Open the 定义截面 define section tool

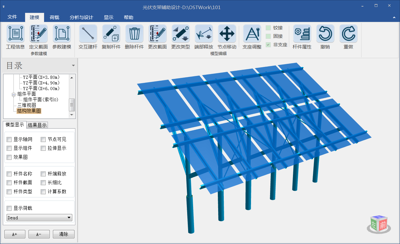pyautogui.click(x=38, y=34)
